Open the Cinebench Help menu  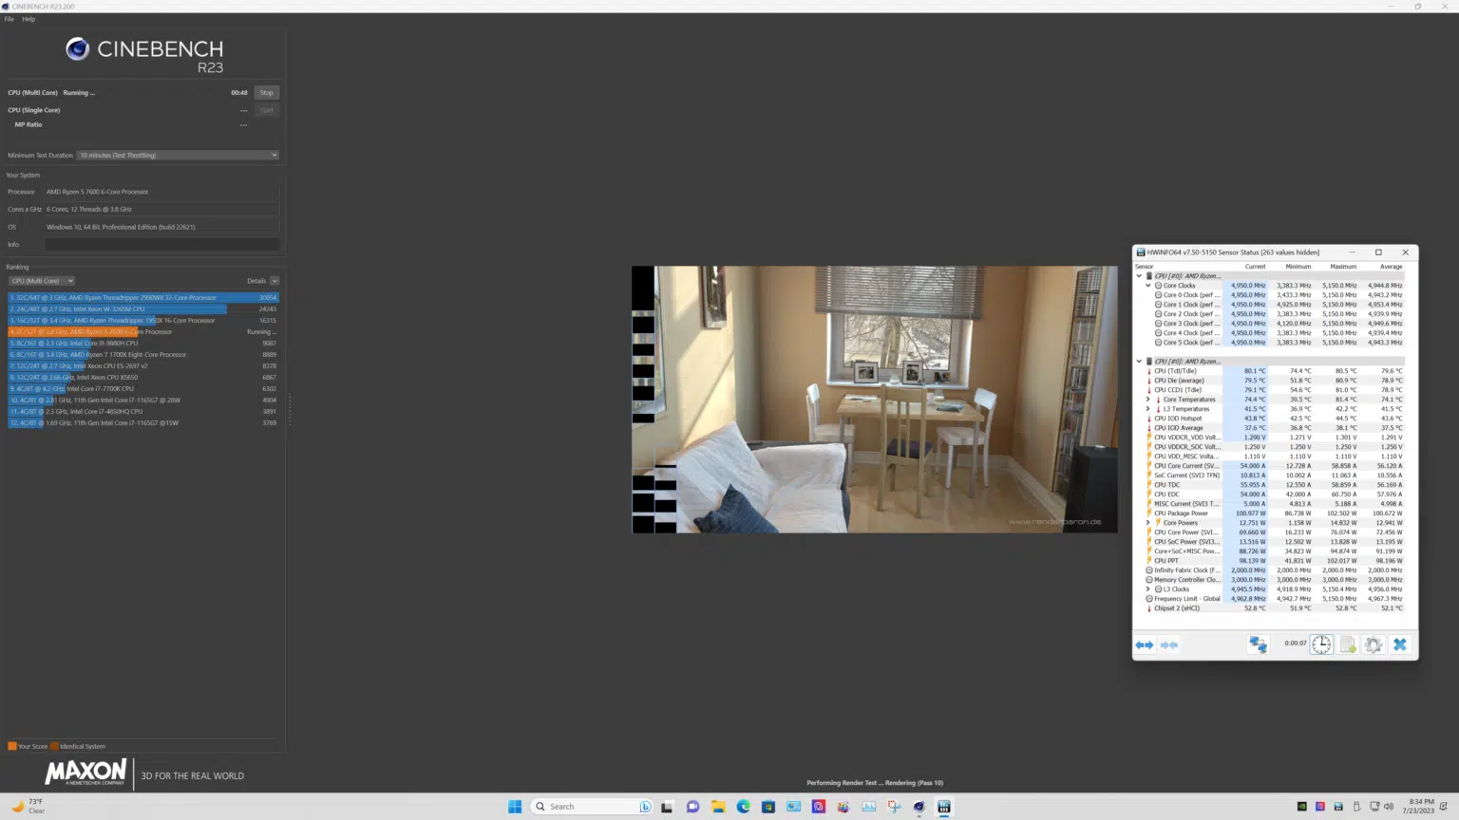[x=28, y=19]
